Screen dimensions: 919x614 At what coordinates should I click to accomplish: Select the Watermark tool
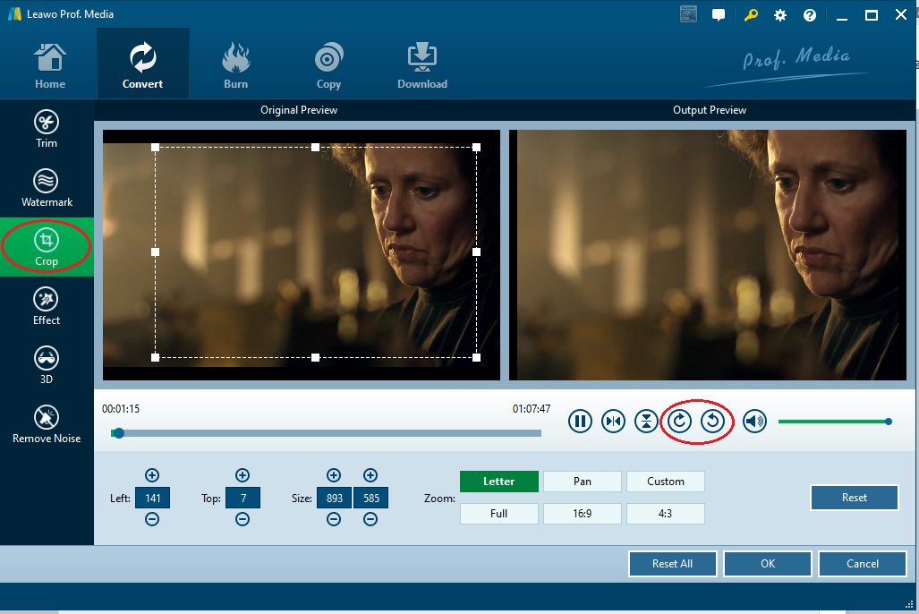pyautogui.click(x=47, y=188)
